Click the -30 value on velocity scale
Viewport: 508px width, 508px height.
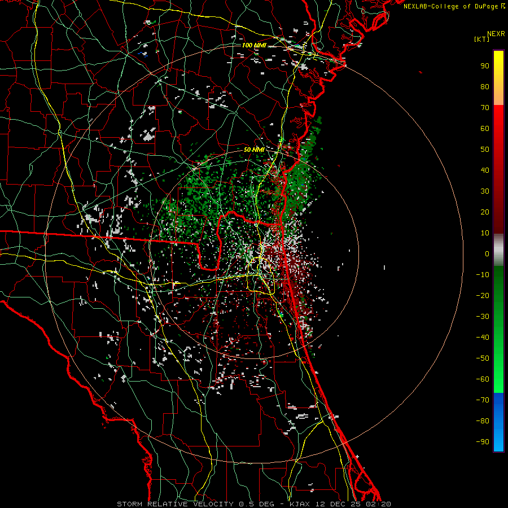[483, 317]
